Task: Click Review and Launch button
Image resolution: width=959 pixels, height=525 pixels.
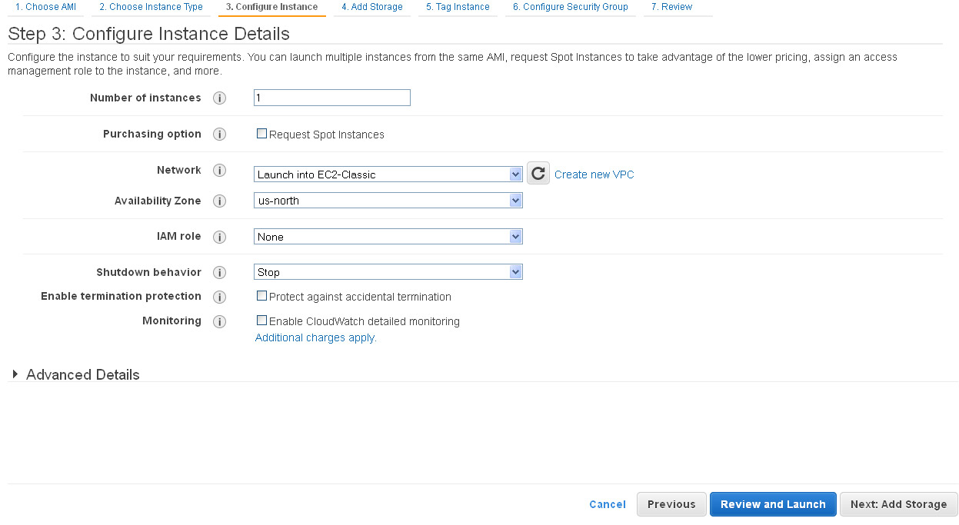Action: click(773, 504)
